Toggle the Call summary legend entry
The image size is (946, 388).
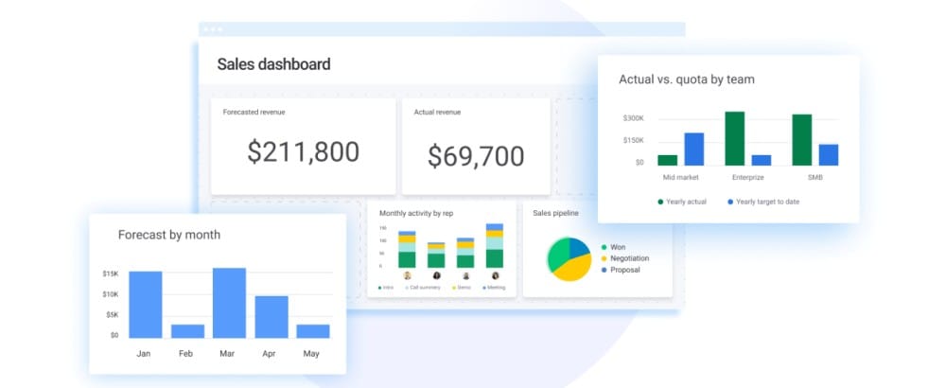coord(423,288)
